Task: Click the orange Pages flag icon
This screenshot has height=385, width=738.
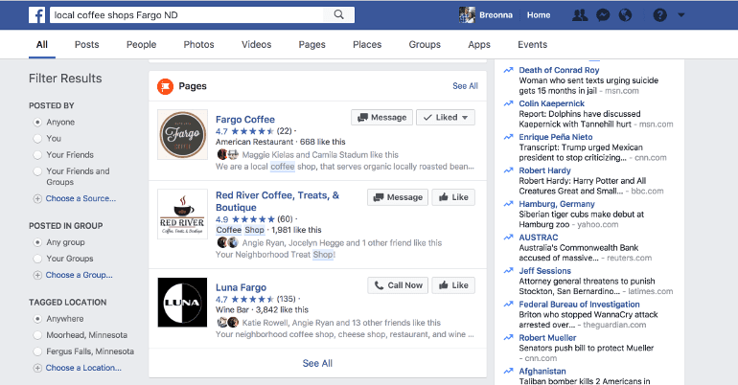Action: click(x=166, y=86)
